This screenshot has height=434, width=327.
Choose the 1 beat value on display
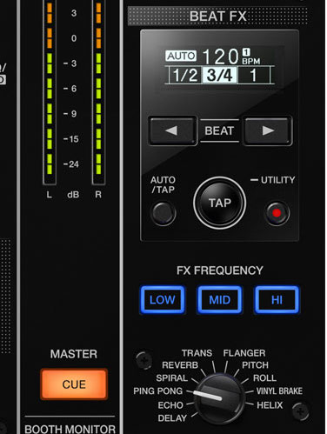click(x=253, y=76)
